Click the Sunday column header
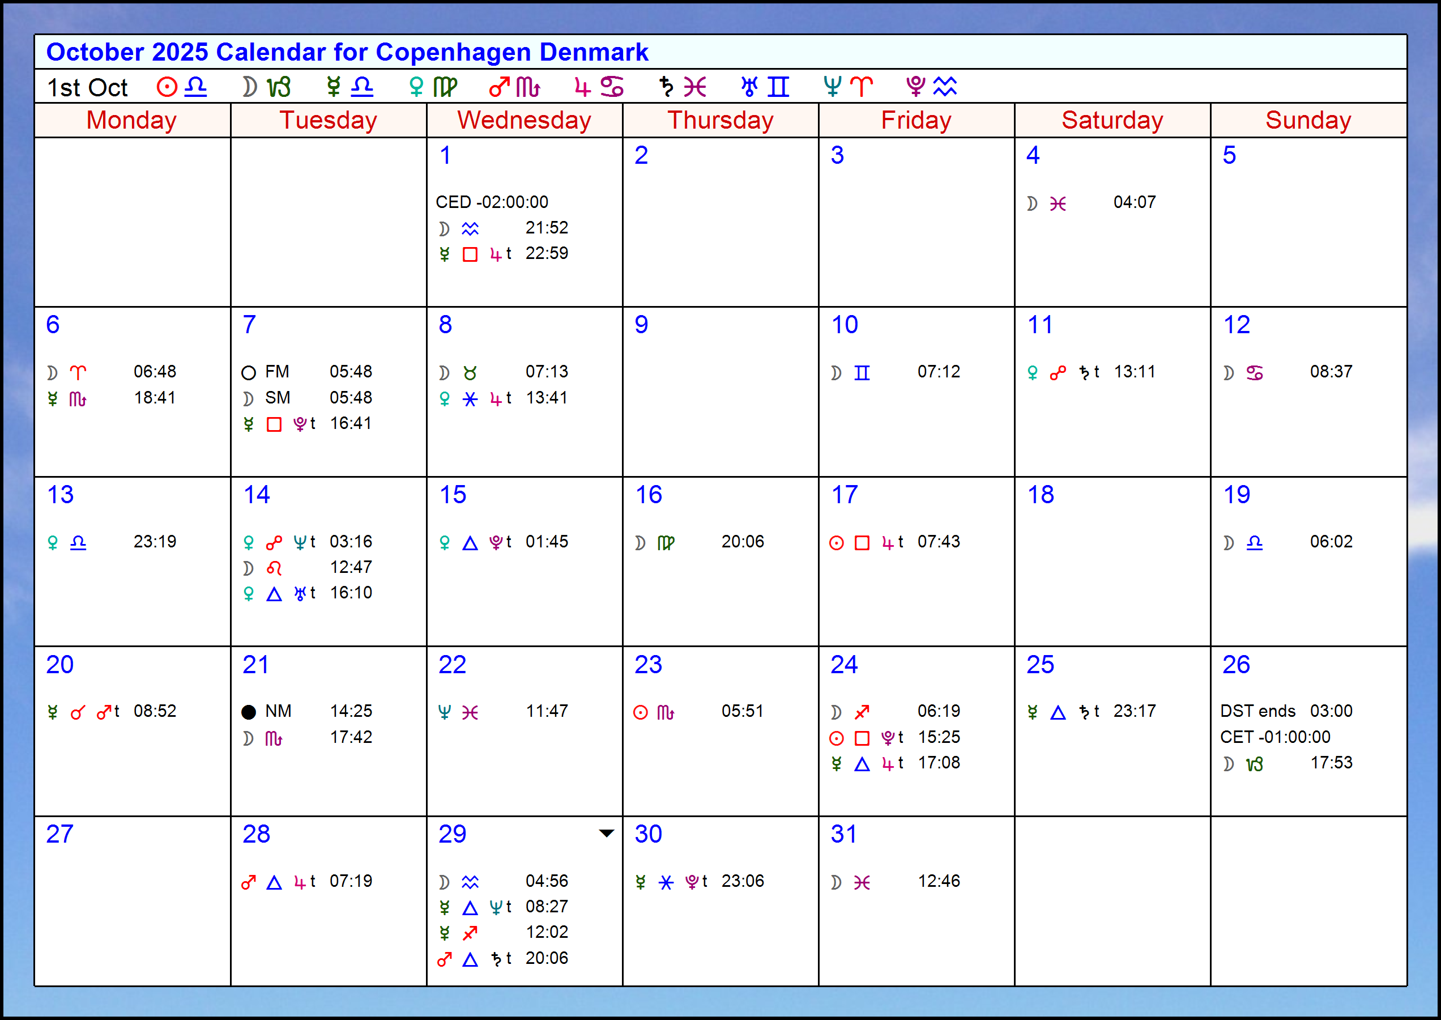The height and width of the screenshot is (1020, 1441). click(1307, 120)
